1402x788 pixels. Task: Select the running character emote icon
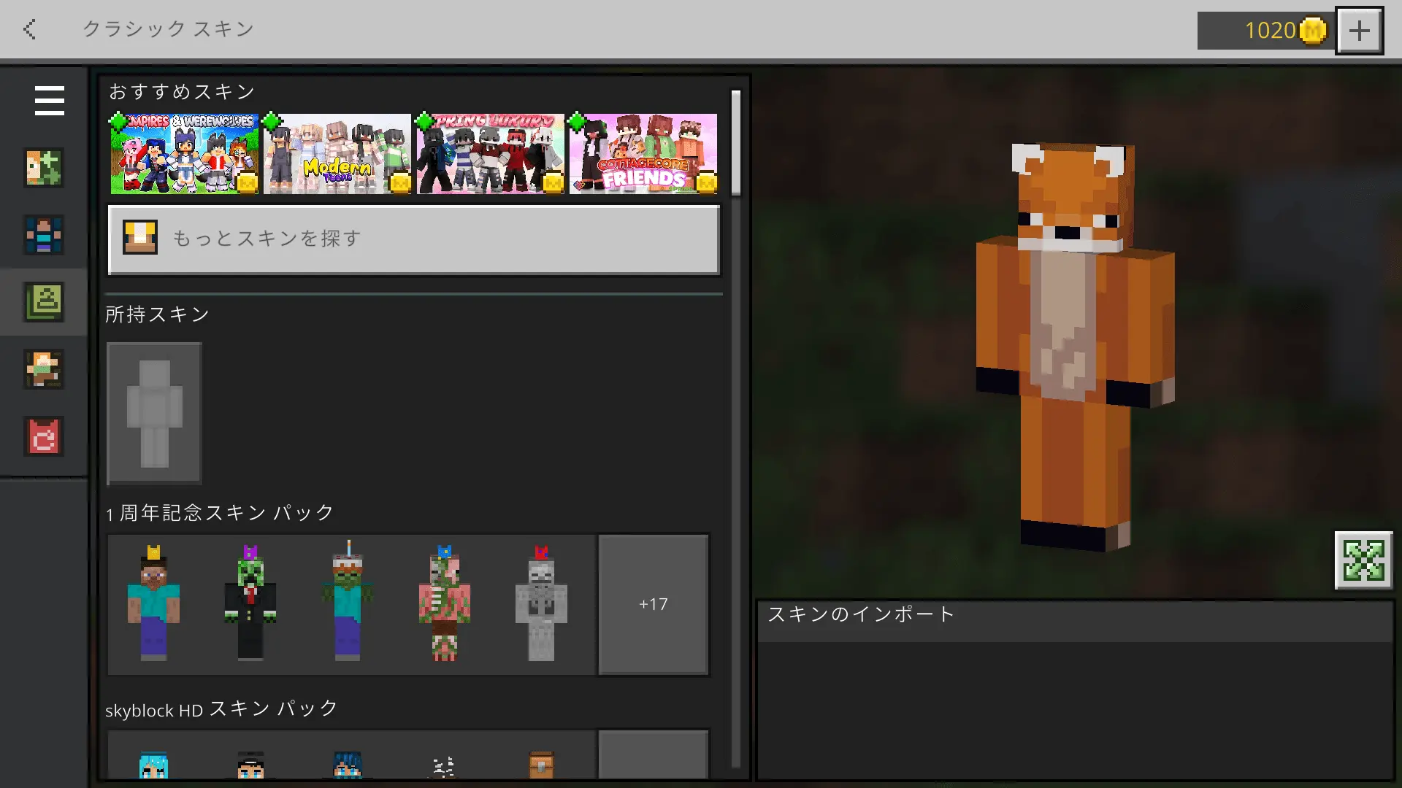(44, 369)
